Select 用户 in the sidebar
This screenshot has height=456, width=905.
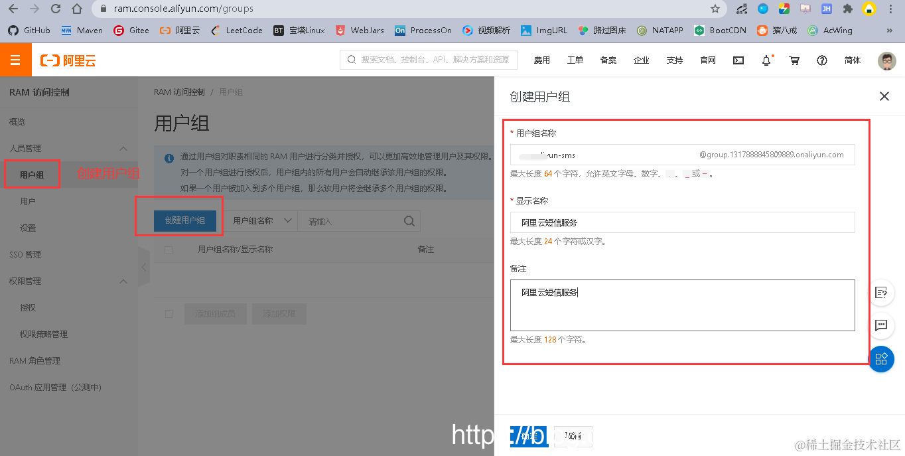coord(28,201)
